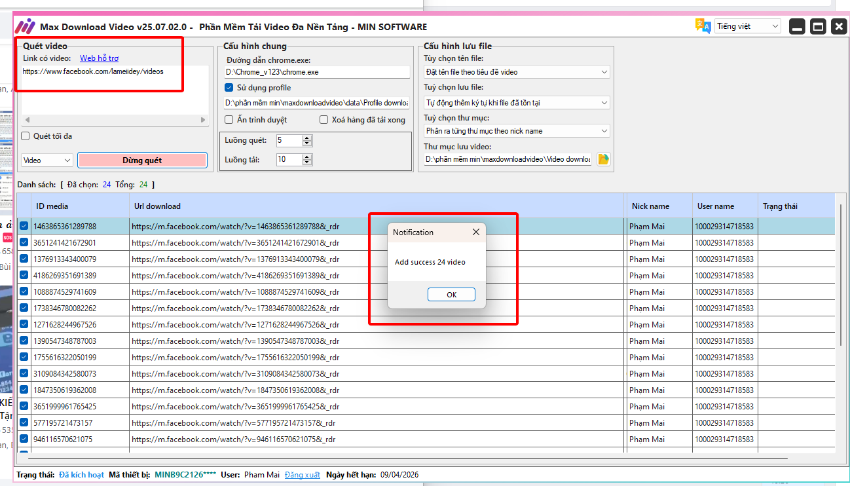Image resolution: width=850 pixels, height=486 pixels.
Task: Increase the Luồng quét spinner value
Action: [x=308, y=138]
